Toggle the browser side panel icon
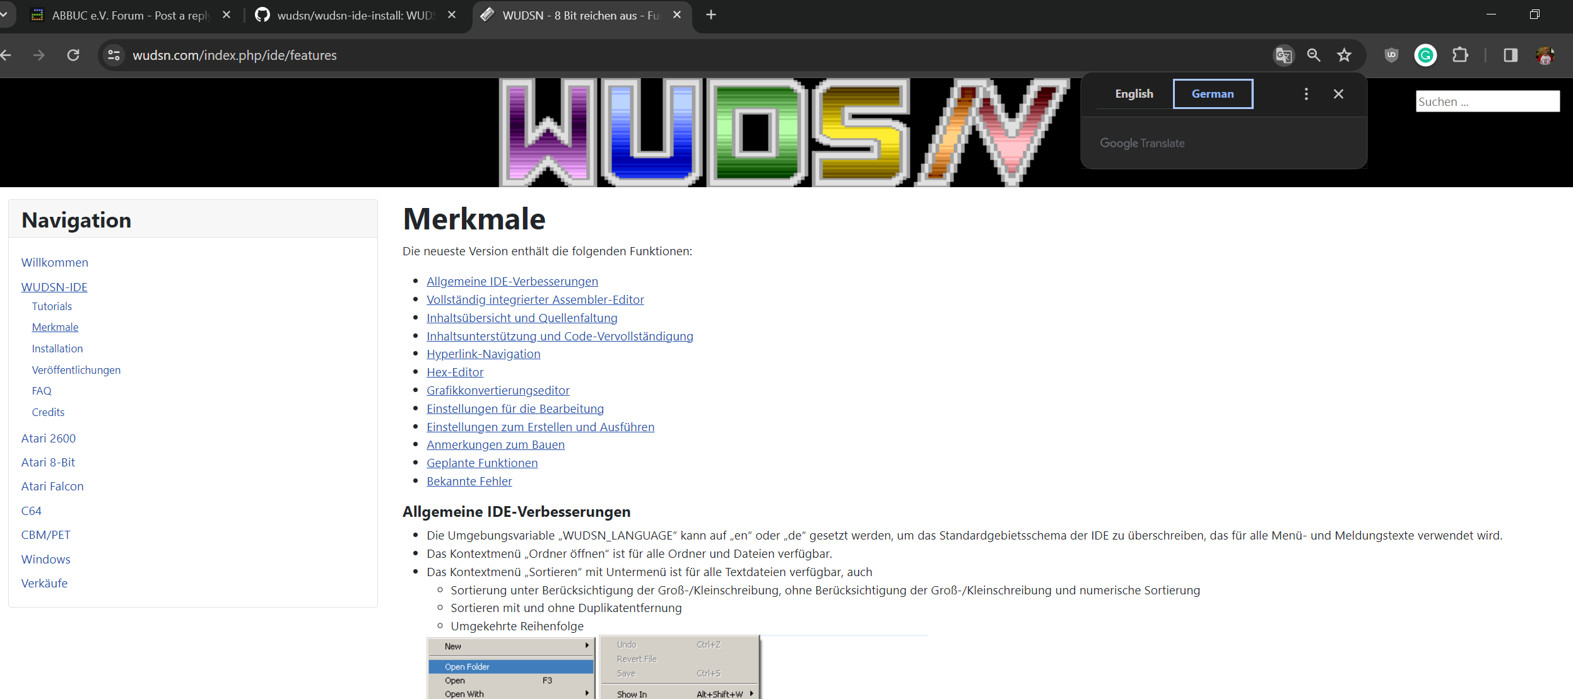Screen dimensions: 1573x699 pyautogui.click(x=1511, y=55)
